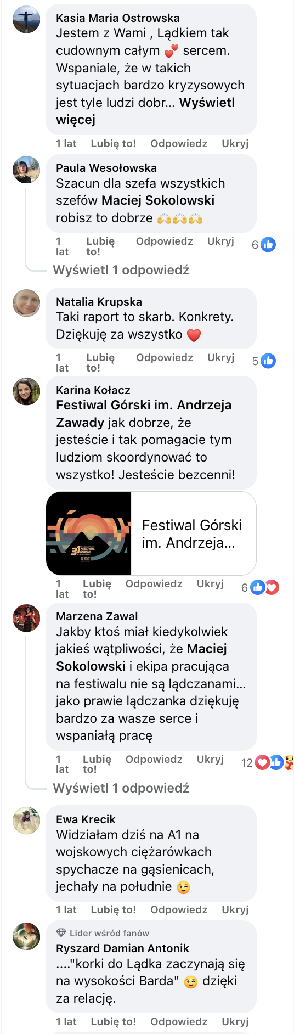View like reactions on Paula Wesołowska's comment
This screenshot has height=1034, width=294.
pos(264,245)
